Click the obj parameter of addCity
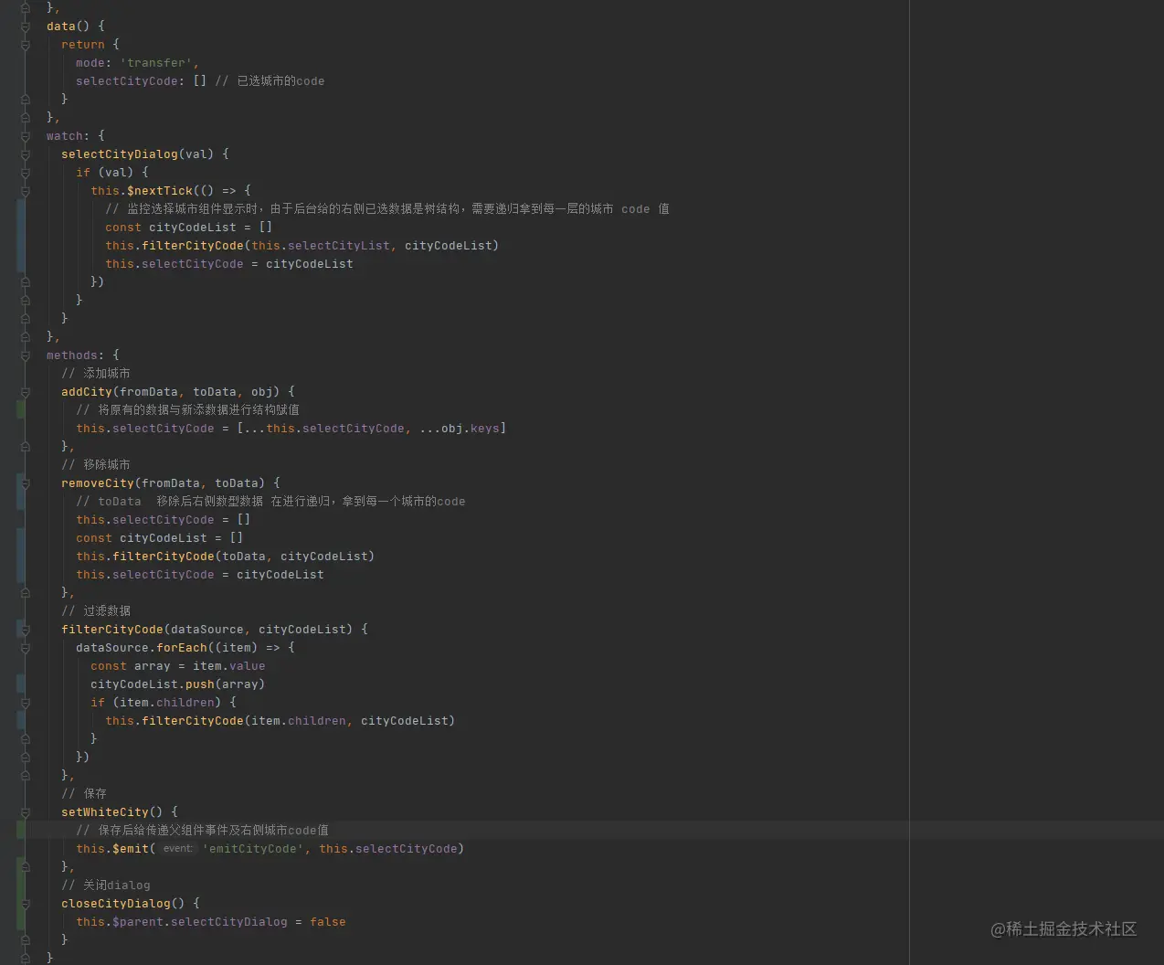Screen dimensions: 1164x965 pyautogui.click(x=262, y=392)
